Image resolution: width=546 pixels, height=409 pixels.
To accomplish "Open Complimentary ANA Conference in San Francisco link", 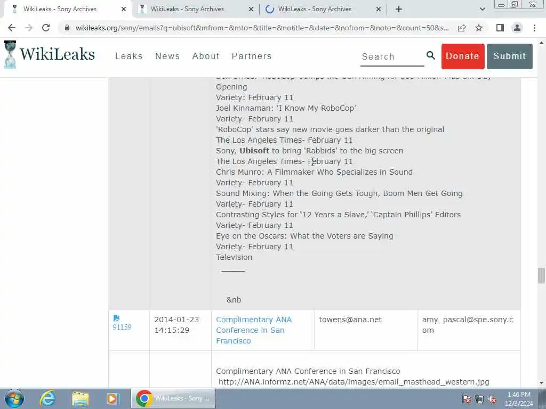I will coord(254,330).
